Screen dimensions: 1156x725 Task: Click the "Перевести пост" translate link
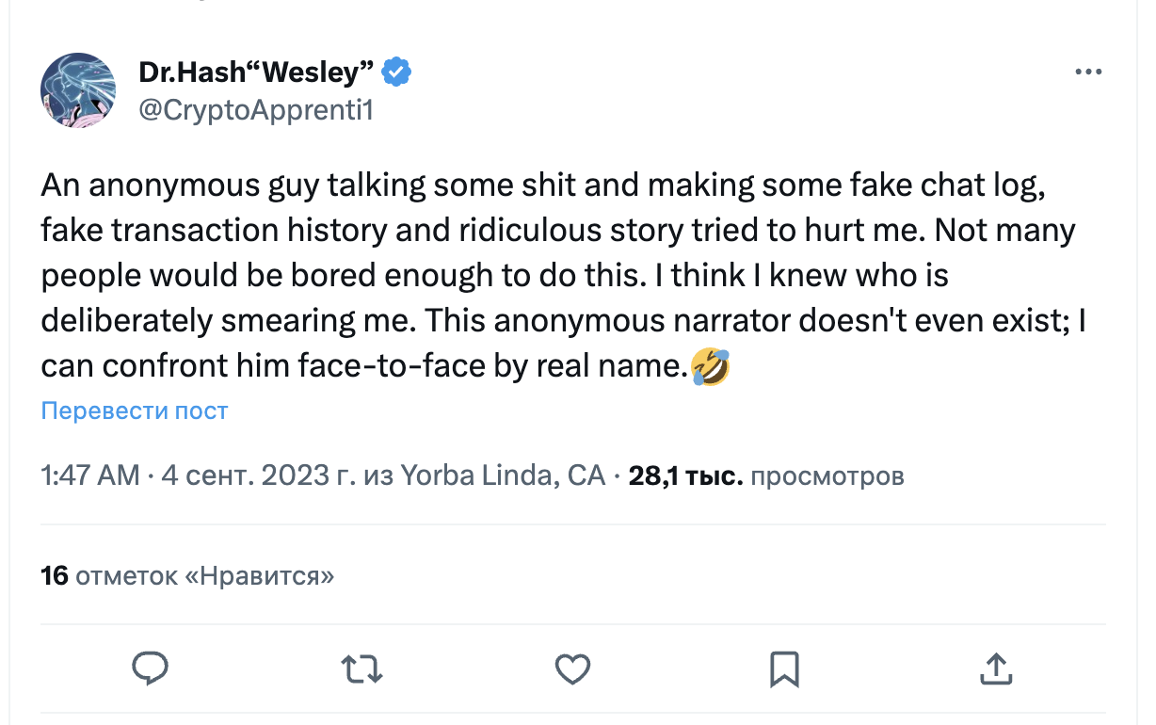(135, 411)
